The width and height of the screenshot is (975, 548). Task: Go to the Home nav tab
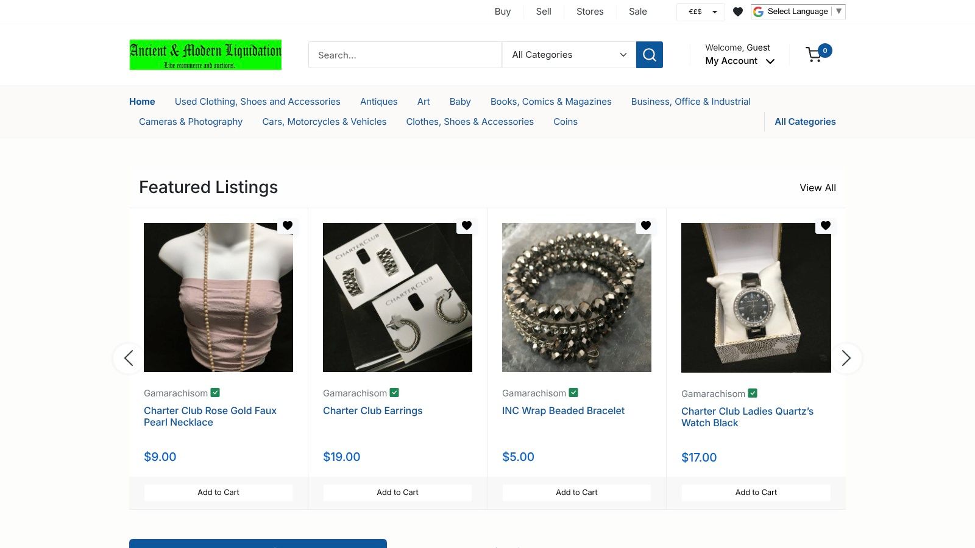(142, 102)
